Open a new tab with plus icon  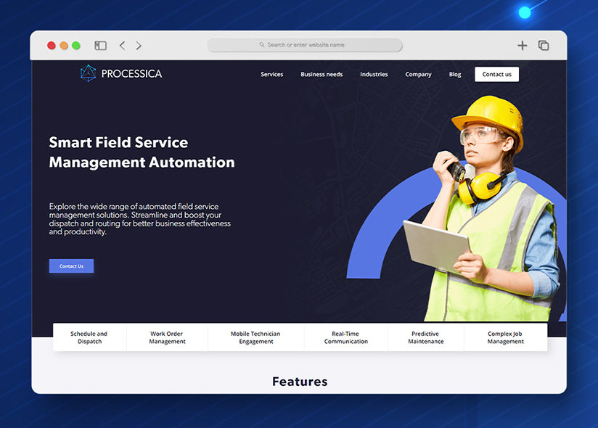522,46
